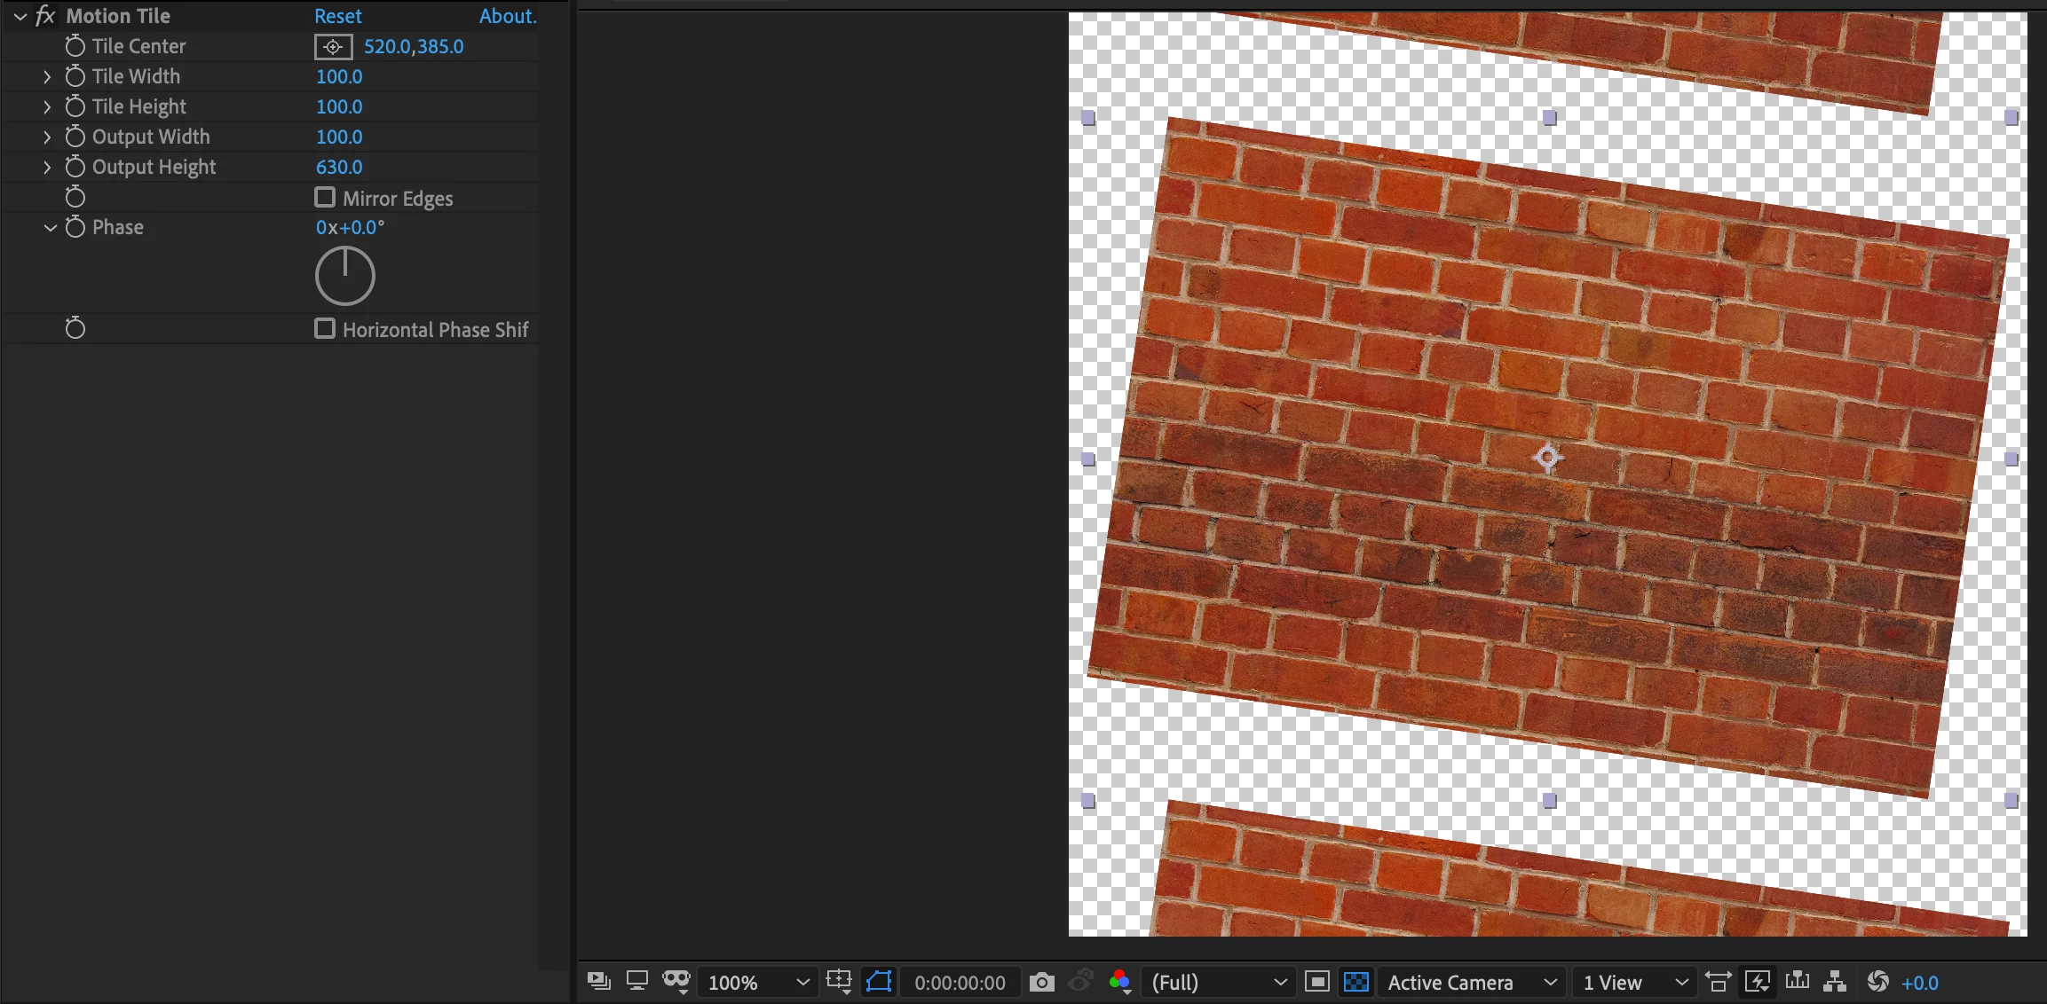This screenshot has width=2047, height=1004.
Task: Toggle the transparency grid button
Action: pos(1355,982)
